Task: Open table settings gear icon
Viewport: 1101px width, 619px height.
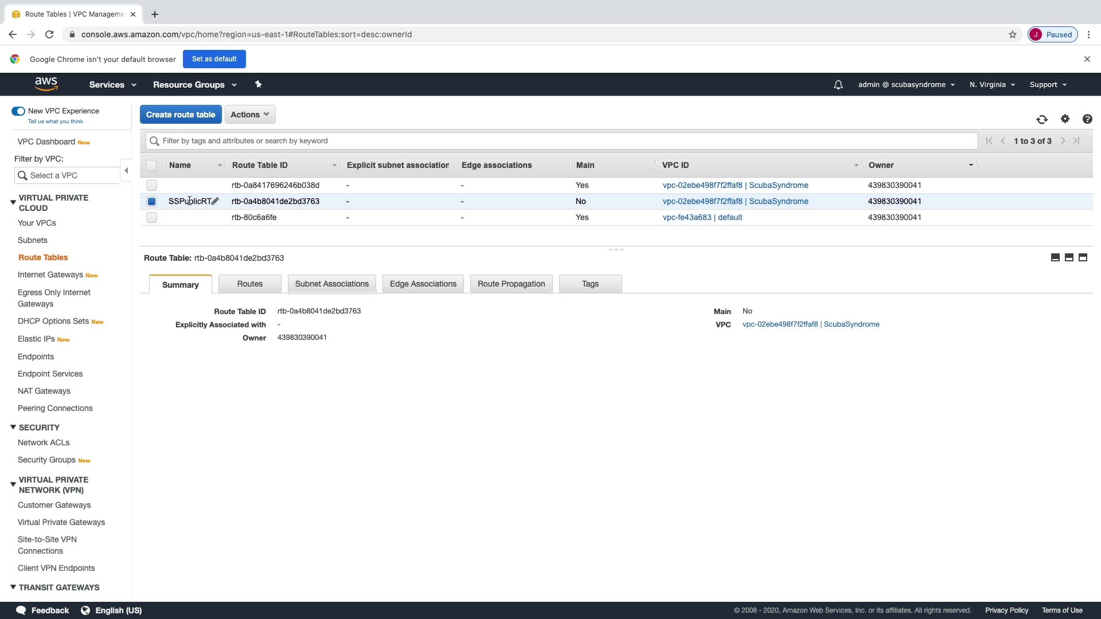Action: [1065, 119]
